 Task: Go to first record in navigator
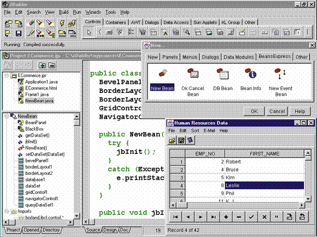coord(175,217)
